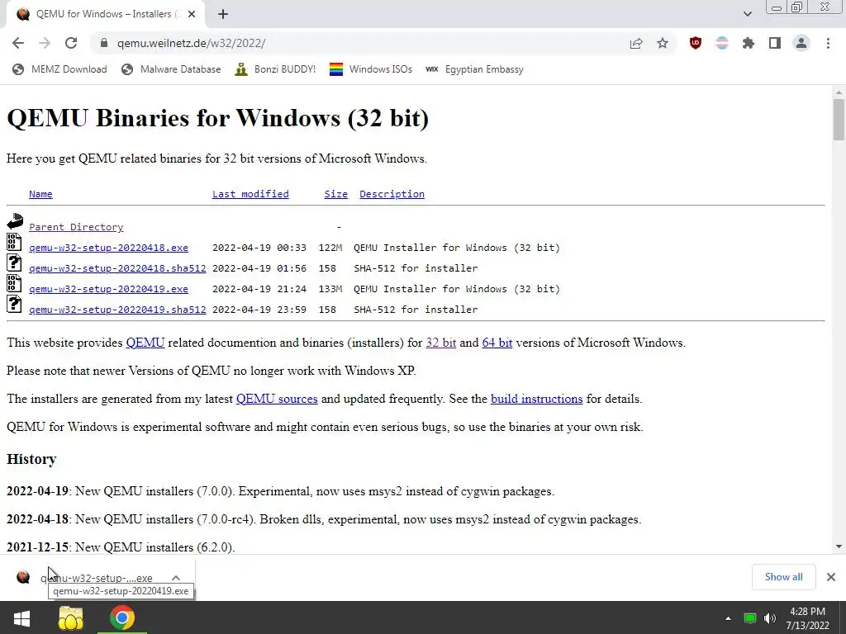Open File Explorer from taskbar
The image size is (846, 634).
(x=71, y=617)
